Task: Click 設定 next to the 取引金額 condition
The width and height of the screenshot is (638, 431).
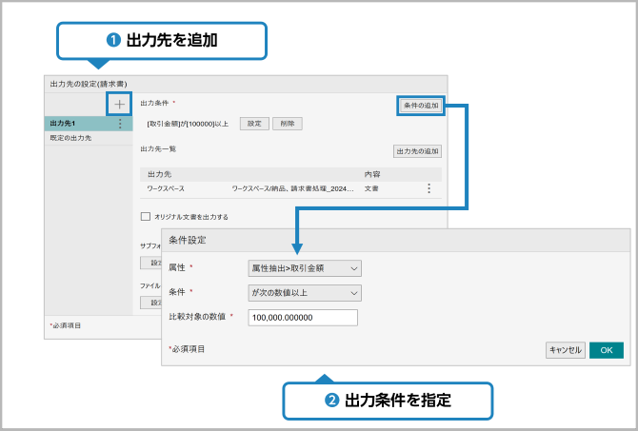Action: [x=254, y=124]
